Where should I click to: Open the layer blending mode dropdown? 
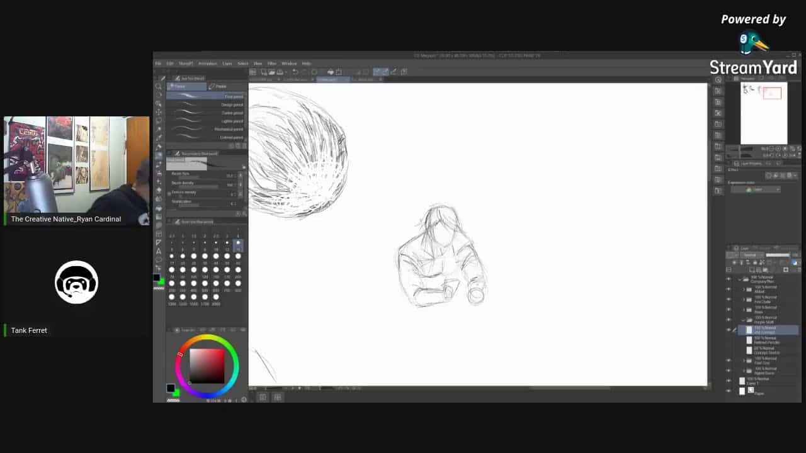[750, 255]
